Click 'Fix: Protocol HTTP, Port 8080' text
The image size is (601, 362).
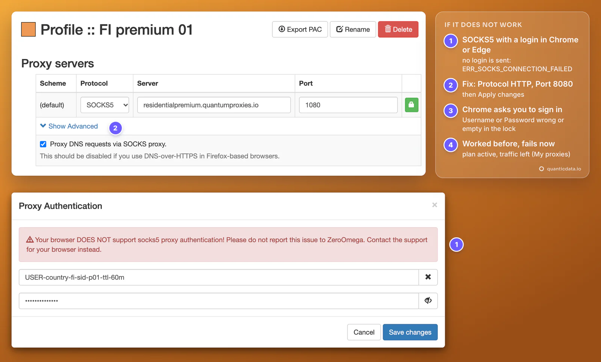(518, 84)
